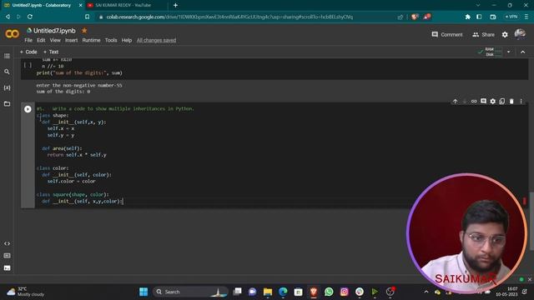Show hidden system tray icons
Screen dimensions: 534x300
point(426,292)
